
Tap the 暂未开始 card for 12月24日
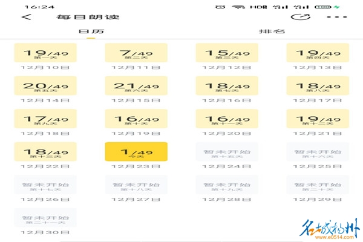click(227, 152)
